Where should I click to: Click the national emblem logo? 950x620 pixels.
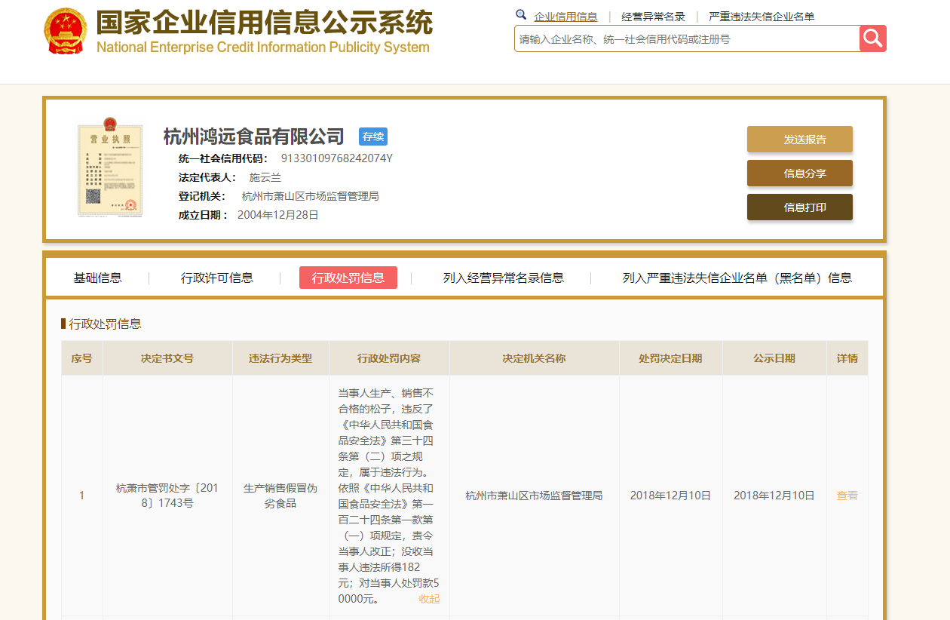pos(65,32)
